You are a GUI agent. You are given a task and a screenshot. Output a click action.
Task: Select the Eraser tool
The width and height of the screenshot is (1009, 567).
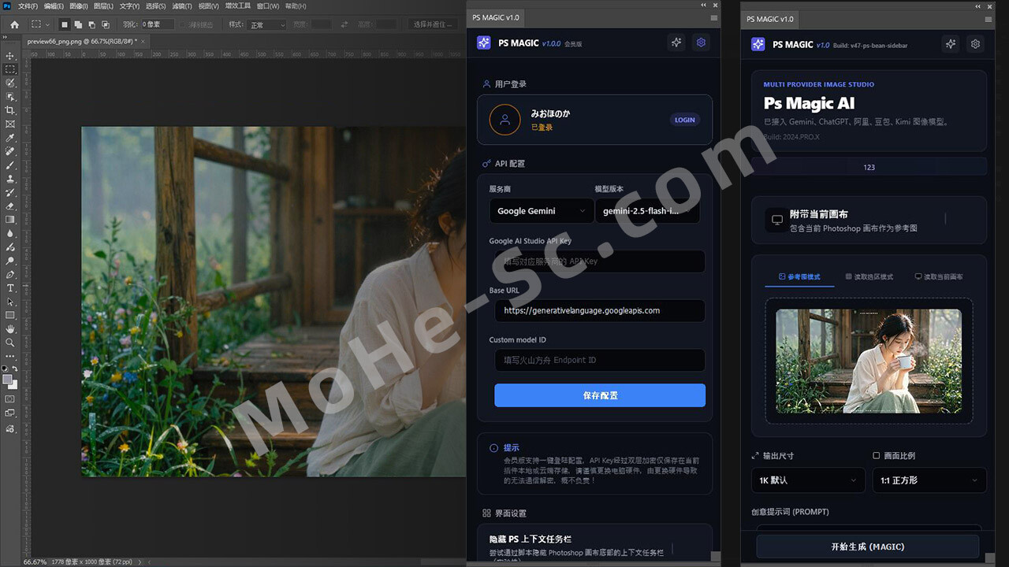pos(10,206)
